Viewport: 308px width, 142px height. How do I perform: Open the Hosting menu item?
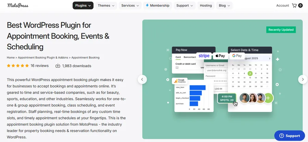206,5
